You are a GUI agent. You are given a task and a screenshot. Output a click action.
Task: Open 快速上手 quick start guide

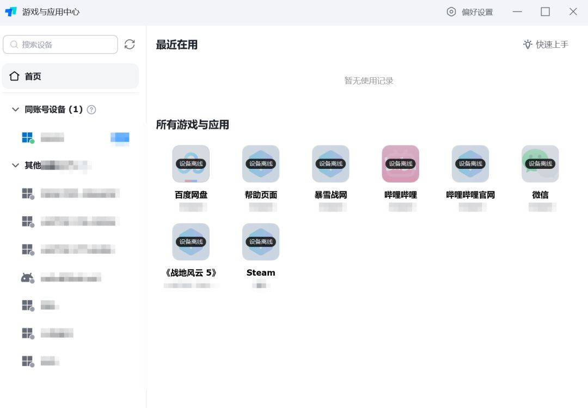546,45
